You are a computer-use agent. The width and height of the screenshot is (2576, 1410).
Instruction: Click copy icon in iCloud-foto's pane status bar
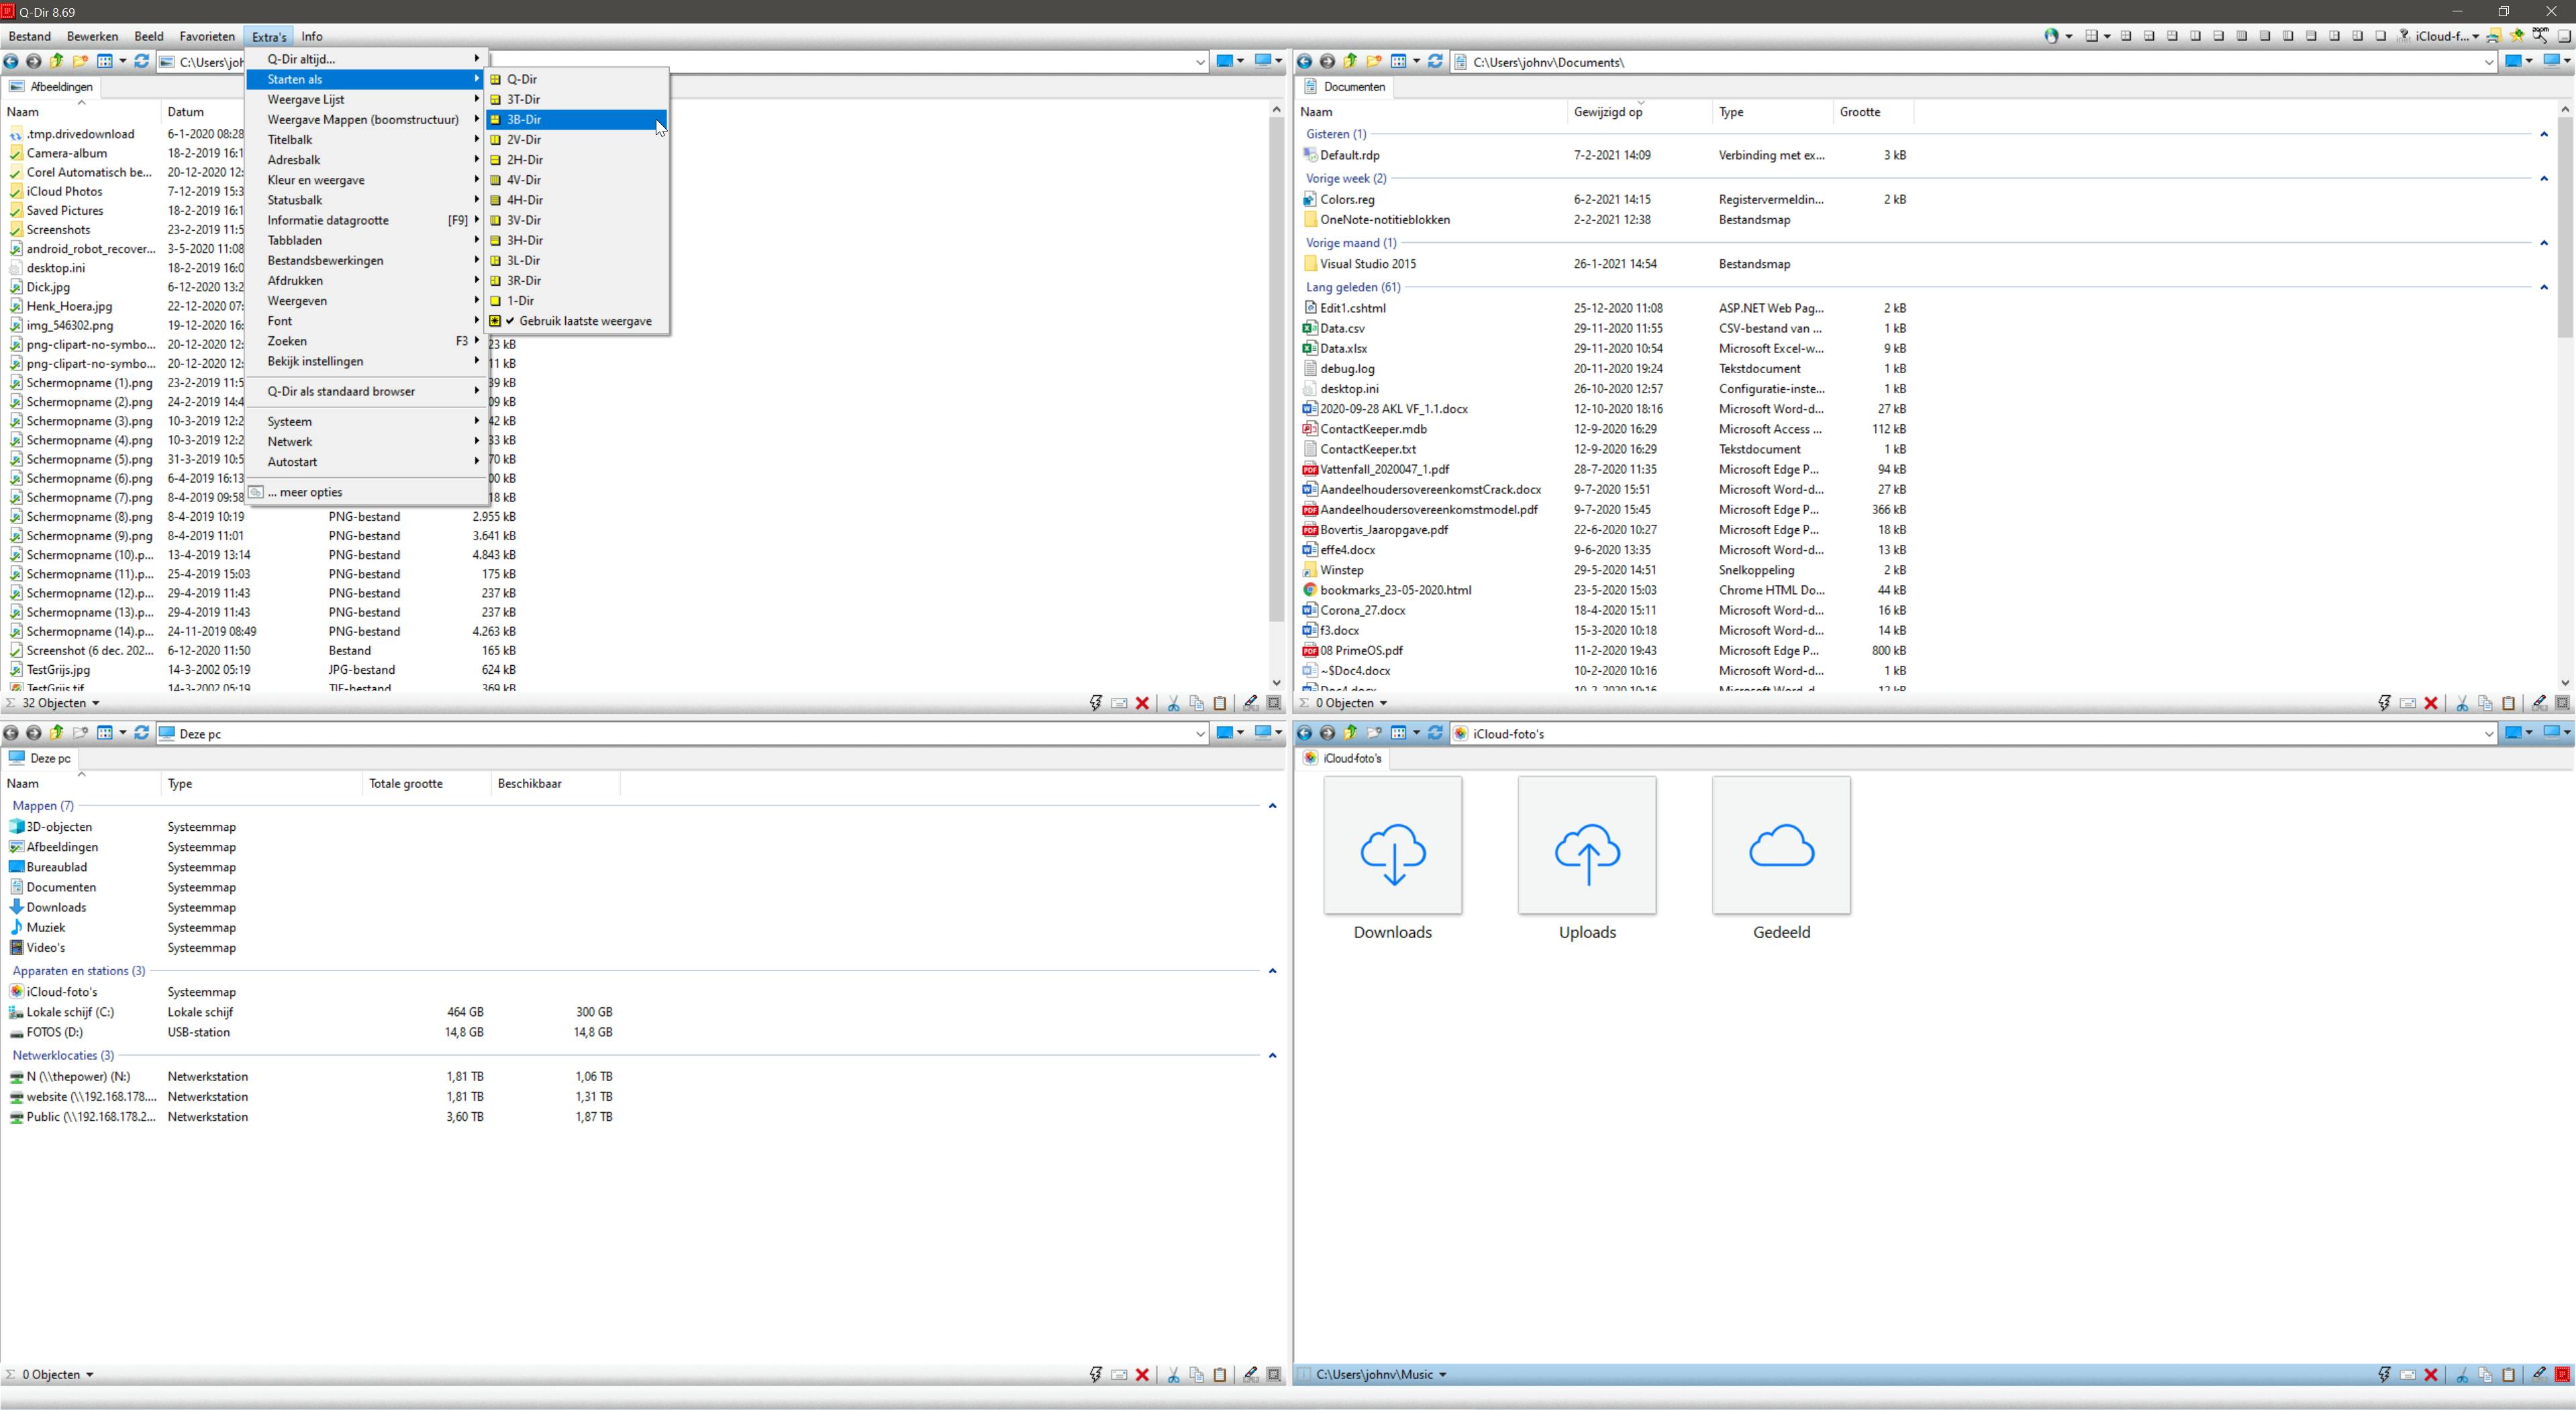tap(2485, 1375)
